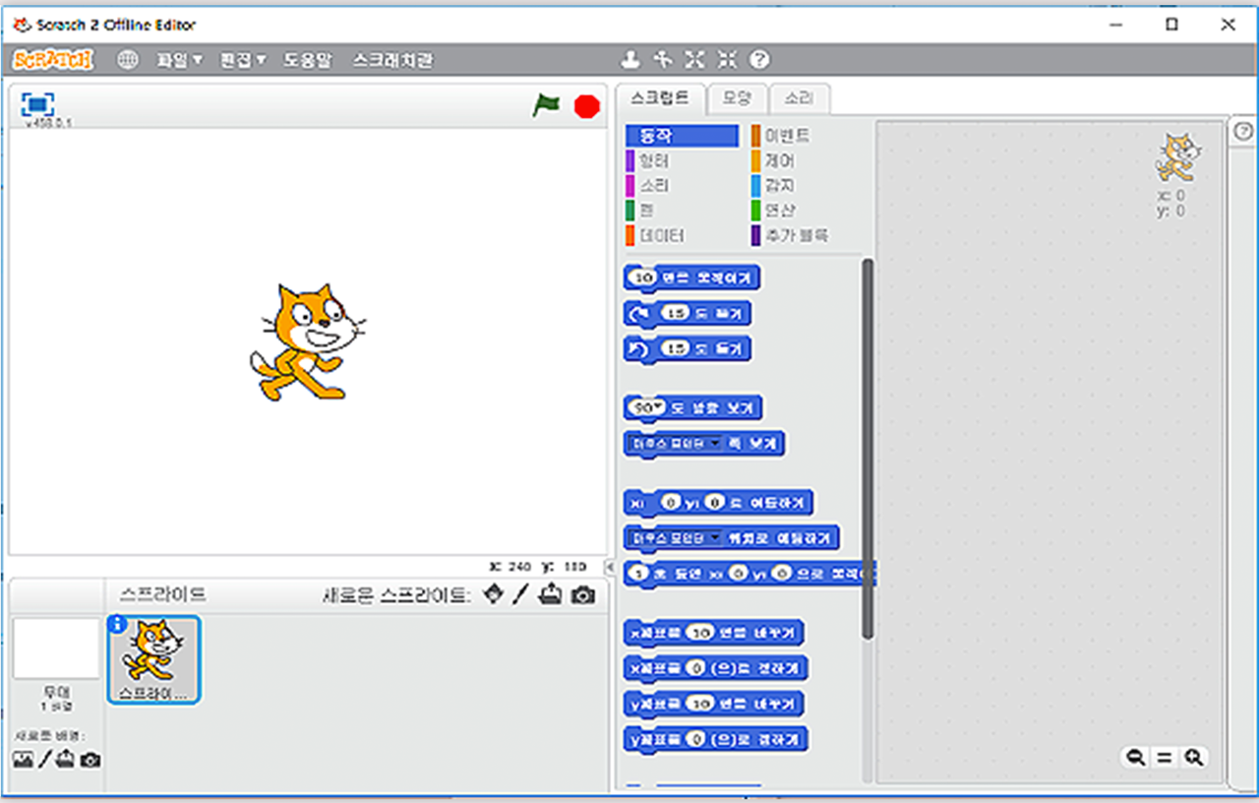Open the globe language selector
The image size is (1259, 803).
click(128, 60)
